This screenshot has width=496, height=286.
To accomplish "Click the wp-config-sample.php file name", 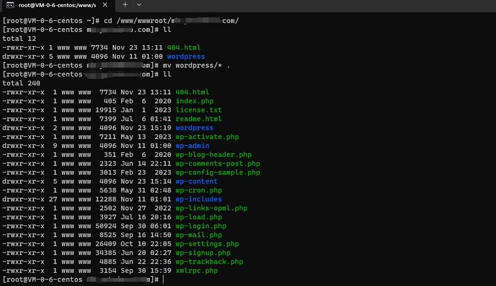I will coord(217,173).
